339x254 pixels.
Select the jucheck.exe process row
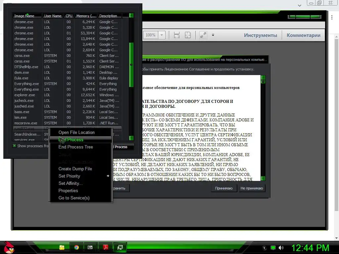click(x=67, y=101)
